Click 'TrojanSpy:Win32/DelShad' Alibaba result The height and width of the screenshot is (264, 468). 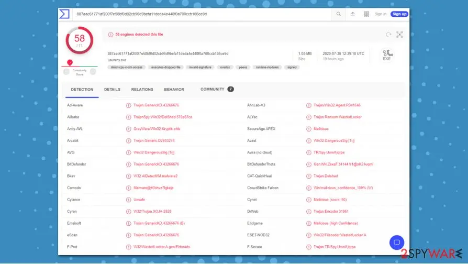(163, 117)
